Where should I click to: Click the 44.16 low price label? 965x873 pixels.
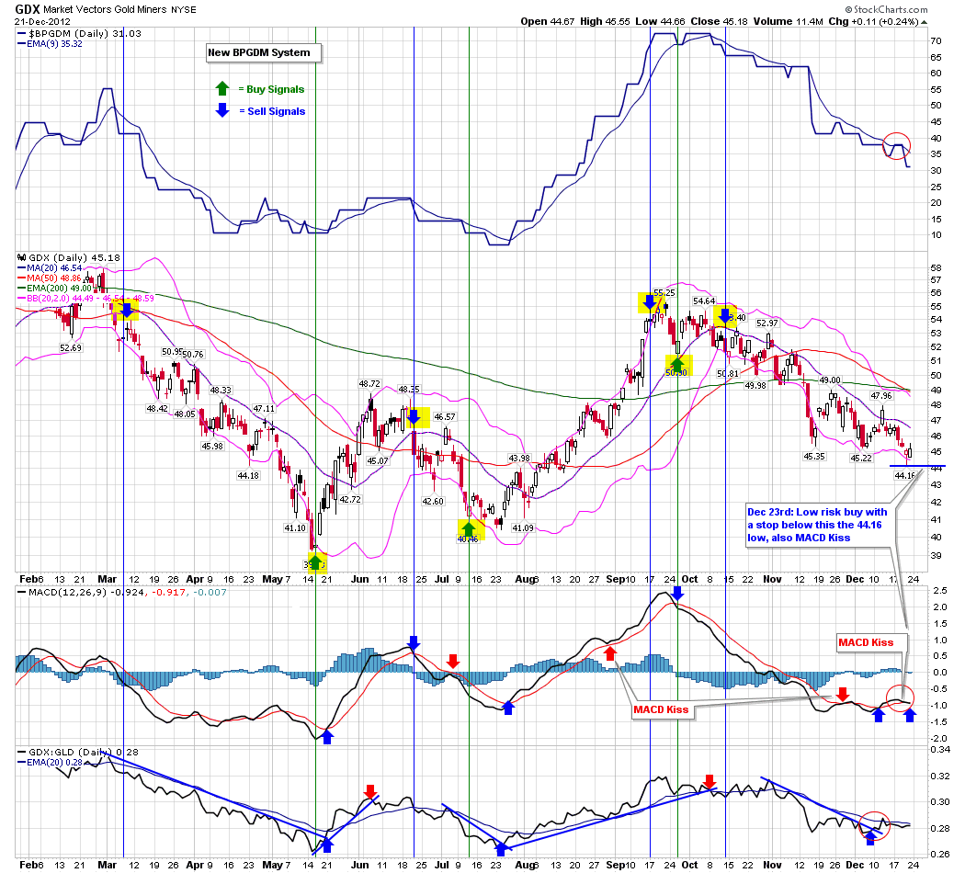pyautogui.click(x=904, y=476)
